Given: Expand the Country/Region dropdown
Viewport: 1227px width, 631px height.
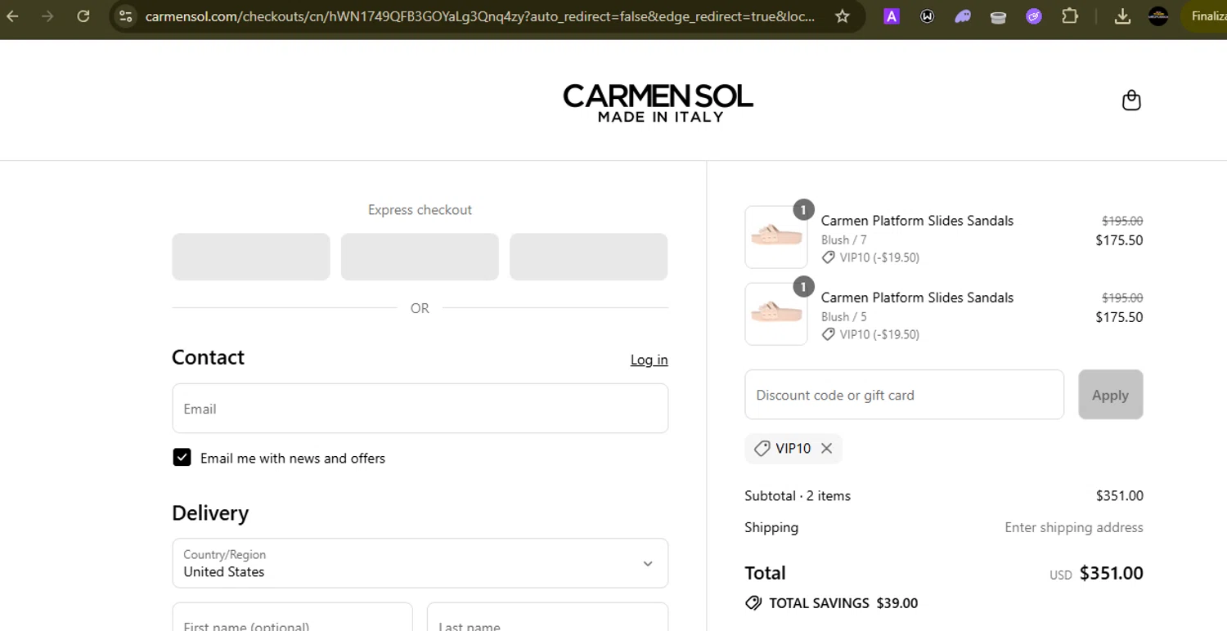Looking at the screenshot, I should point(420,563).
